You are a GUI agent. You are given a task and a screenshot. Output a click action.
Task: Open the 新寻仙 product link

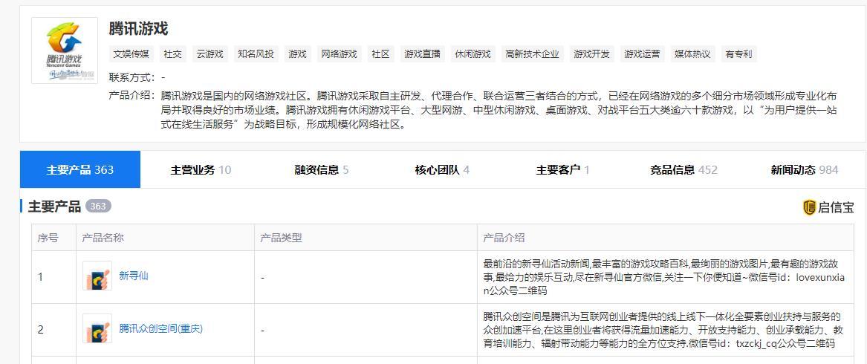point(134,276)
